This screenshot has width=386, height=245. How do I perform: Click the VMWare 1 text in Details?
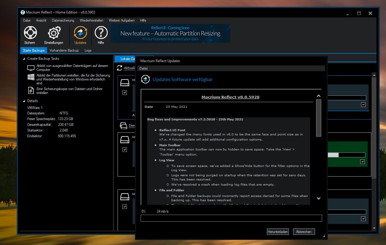pos(35,107)
